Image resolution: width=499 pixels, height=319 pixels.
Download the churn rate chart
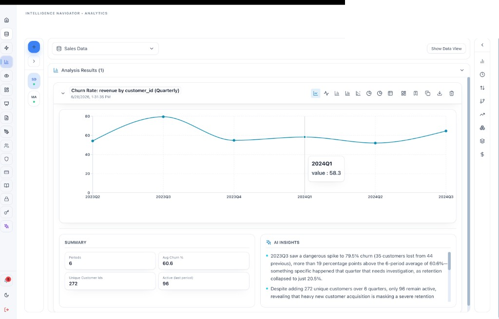[440, 94]
